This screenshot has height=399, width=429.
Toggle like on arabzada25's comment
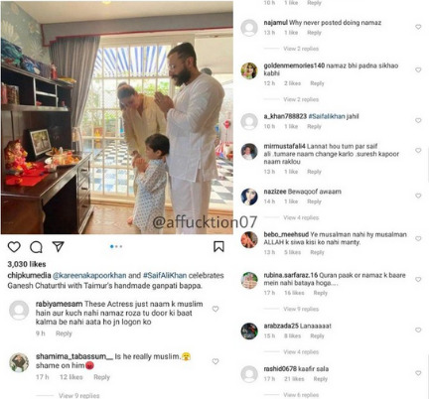pos(418,331)
